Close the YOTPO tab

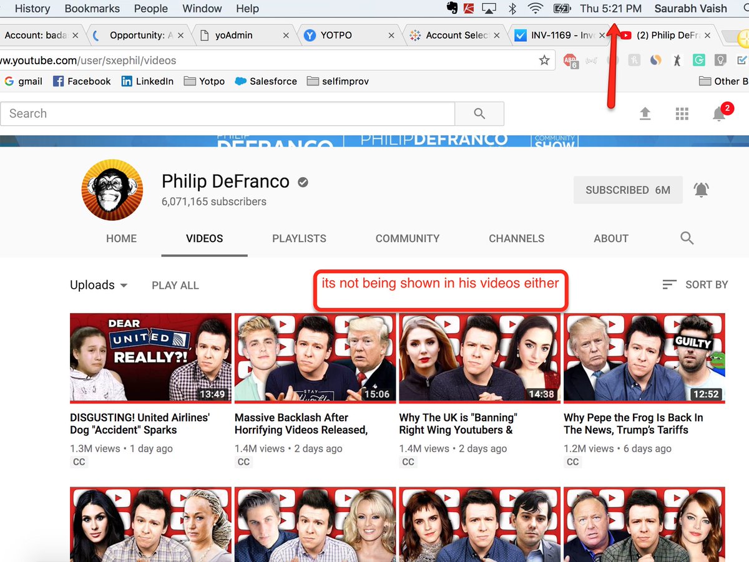(391, 36)
